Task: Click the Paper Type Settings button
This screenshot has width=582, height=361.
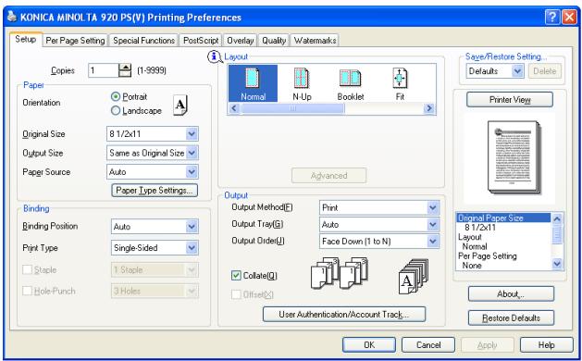Action: pos(155,190)
